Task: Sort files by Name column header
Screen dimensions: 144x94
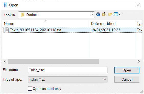Action: coord(46,24)
